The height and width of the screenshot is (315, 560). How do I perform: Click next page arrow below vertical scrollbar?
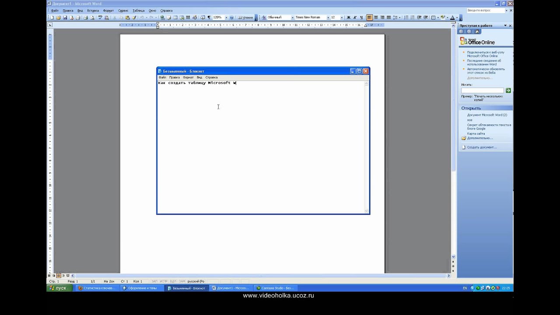point(453,270)
